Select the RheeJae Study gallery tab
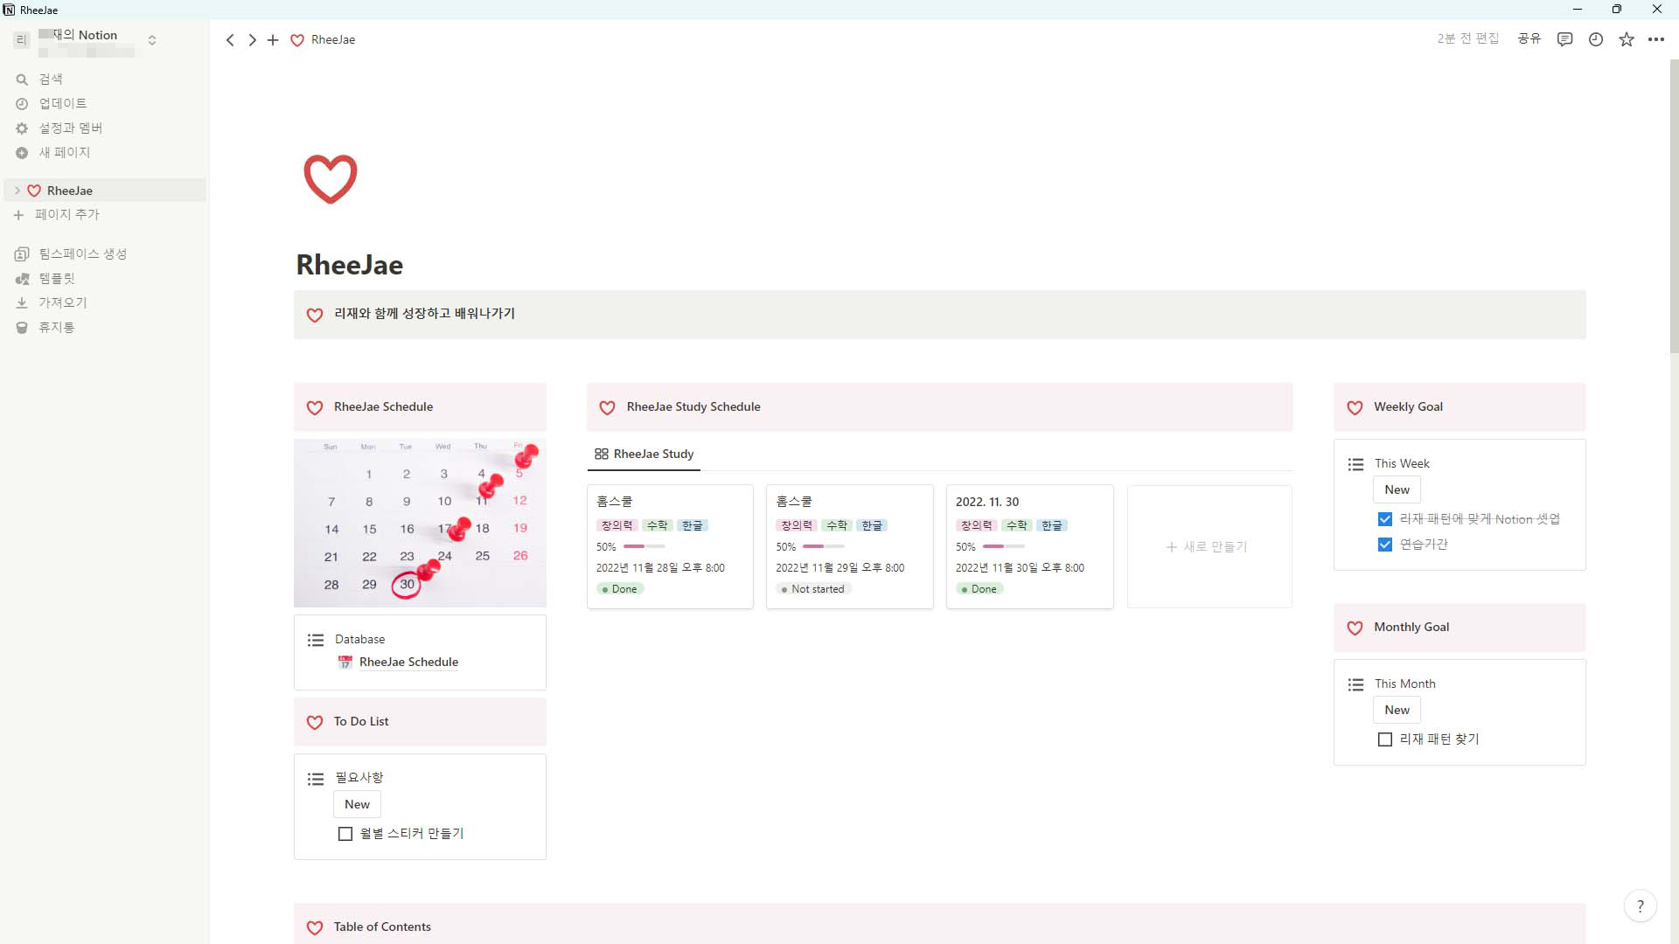The width and height of the screenshot is (1679, 944). click(x=644, y=455)
